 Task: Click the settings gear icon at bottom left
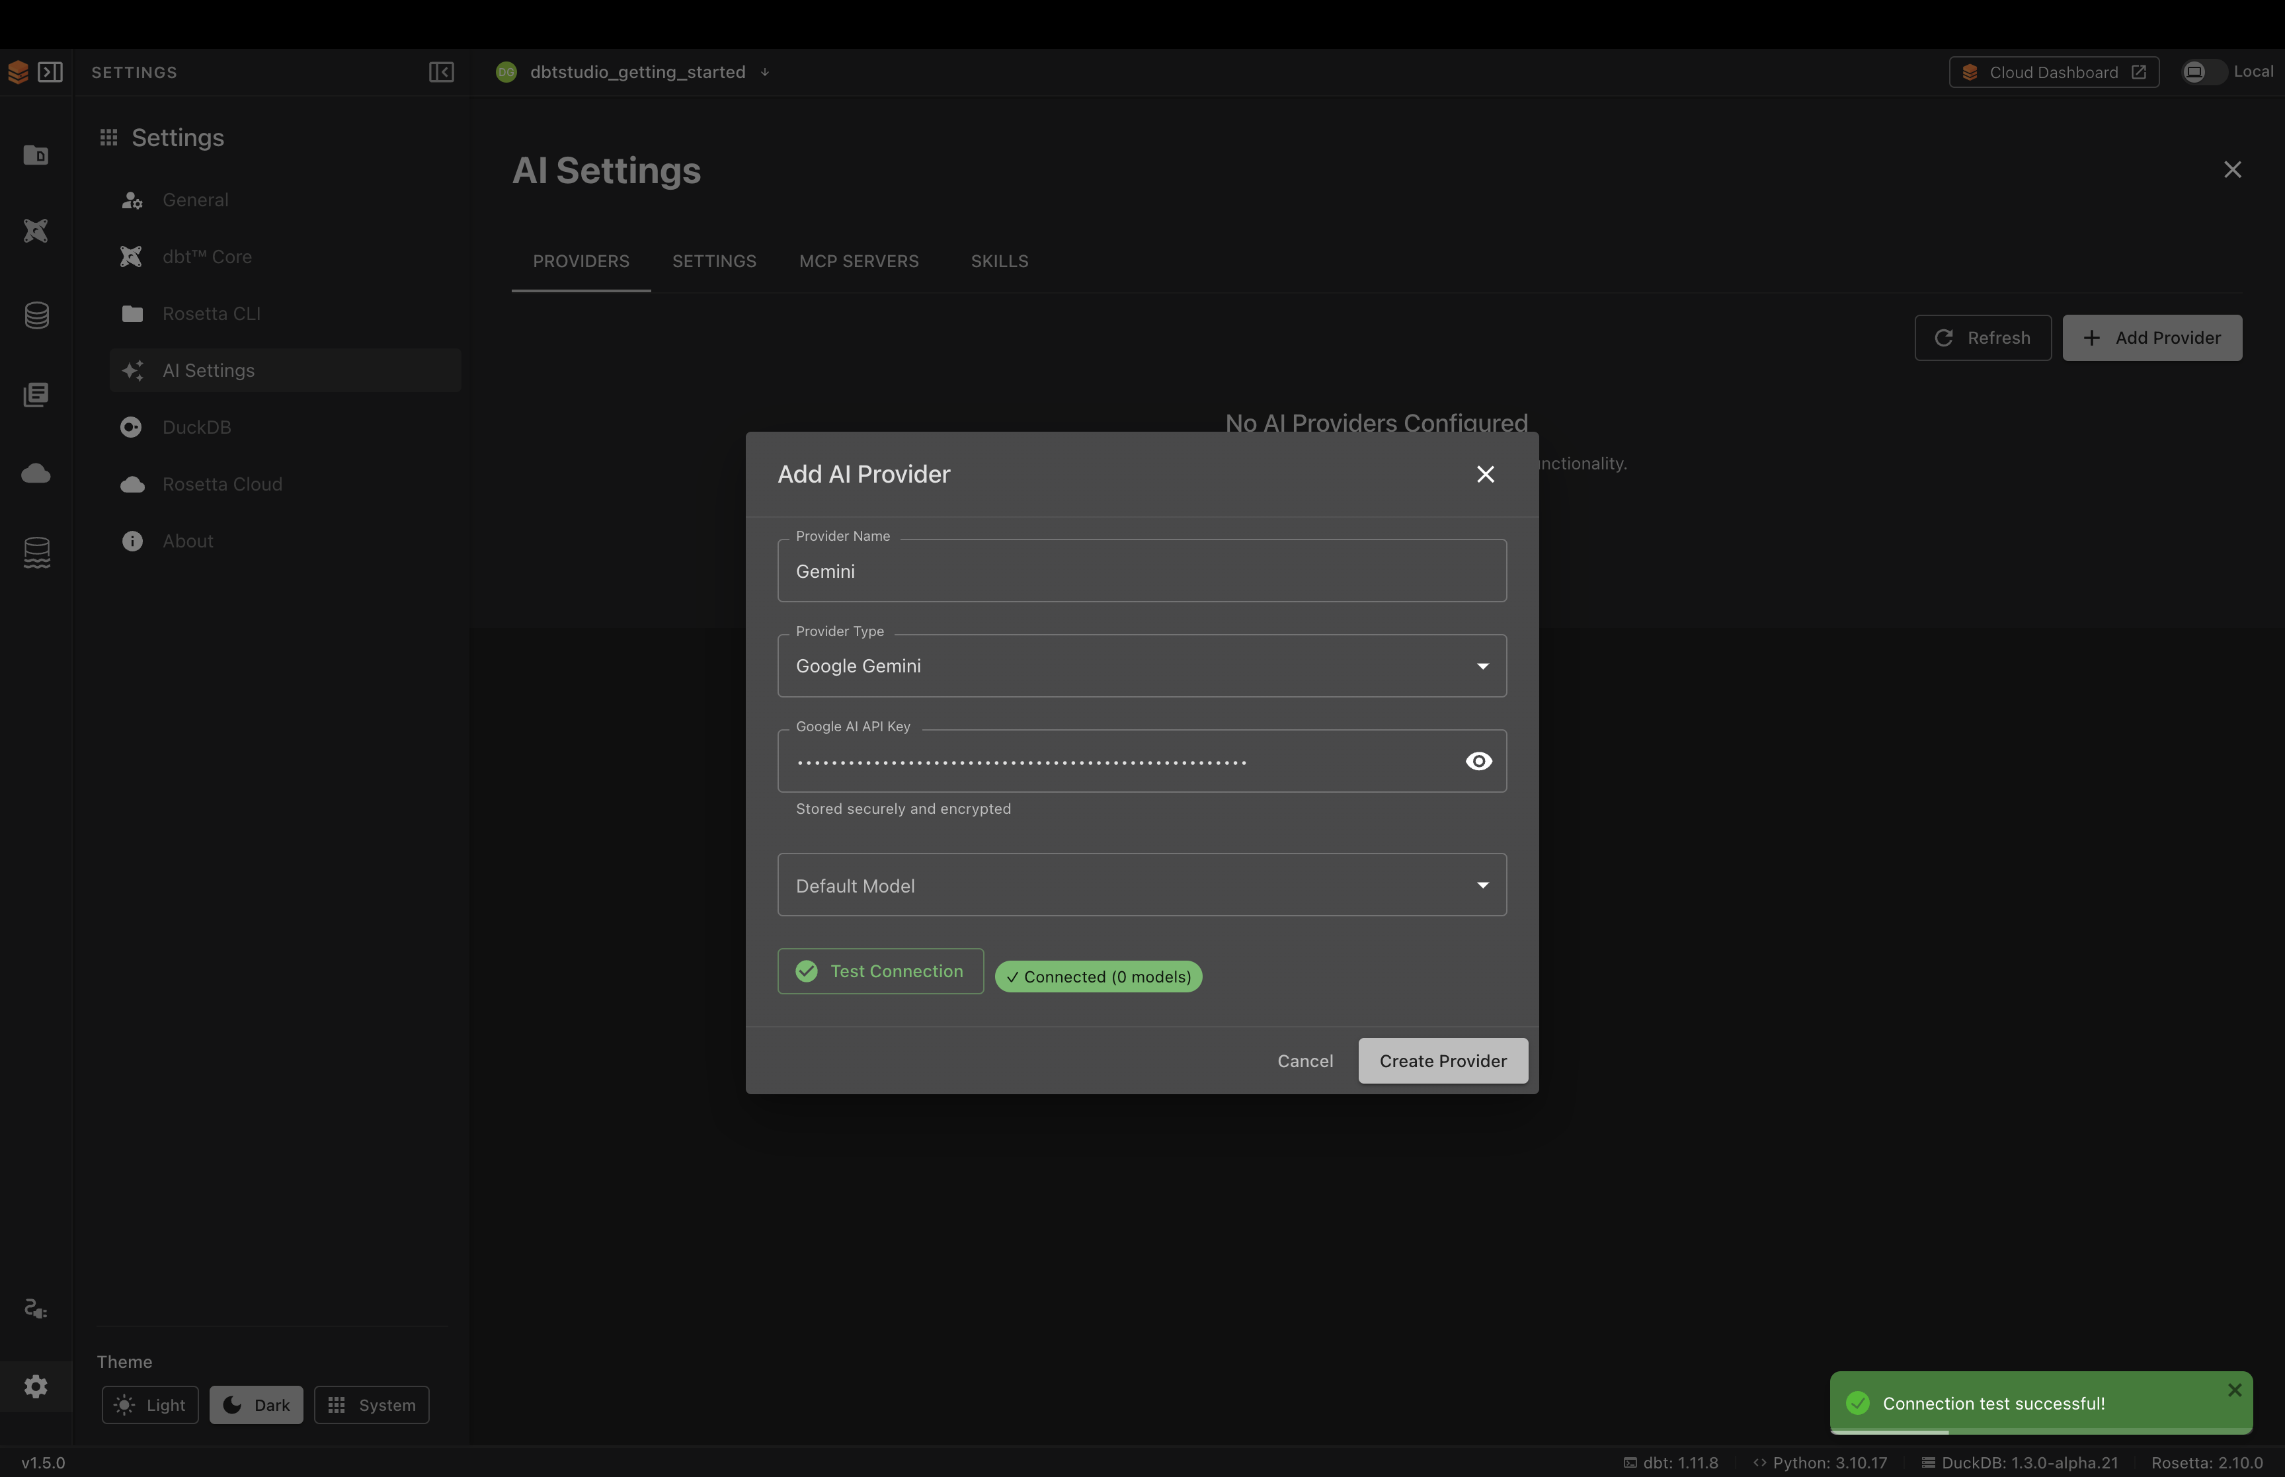pyautogui.click(x=36, y=1386)
